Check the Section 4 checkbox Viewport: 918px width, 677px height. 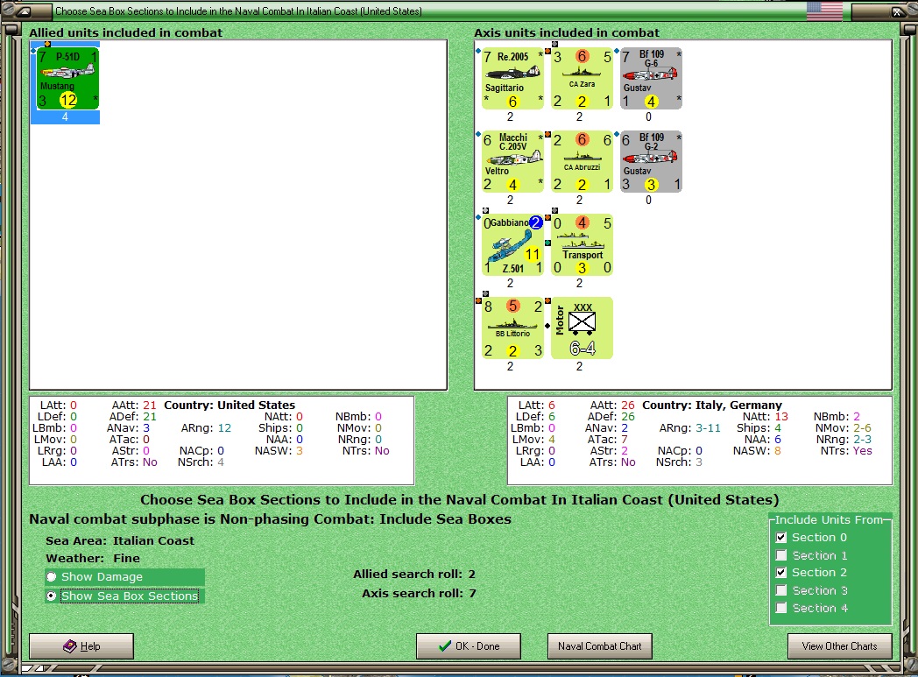click(x=781, y=608)
